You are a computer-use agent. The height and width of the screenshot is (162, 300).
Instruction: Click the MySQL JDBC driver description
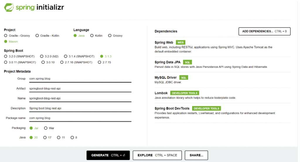point(168,82)
